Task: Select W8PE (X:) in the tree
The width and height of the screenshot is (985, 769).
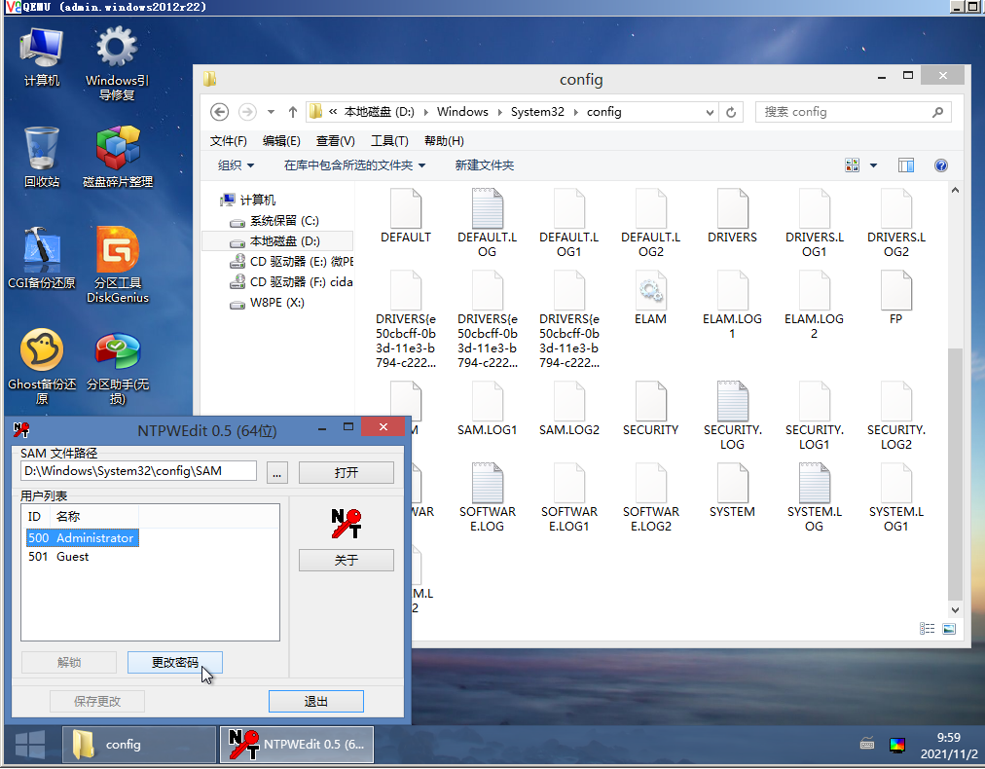Action: coord(267,303)
